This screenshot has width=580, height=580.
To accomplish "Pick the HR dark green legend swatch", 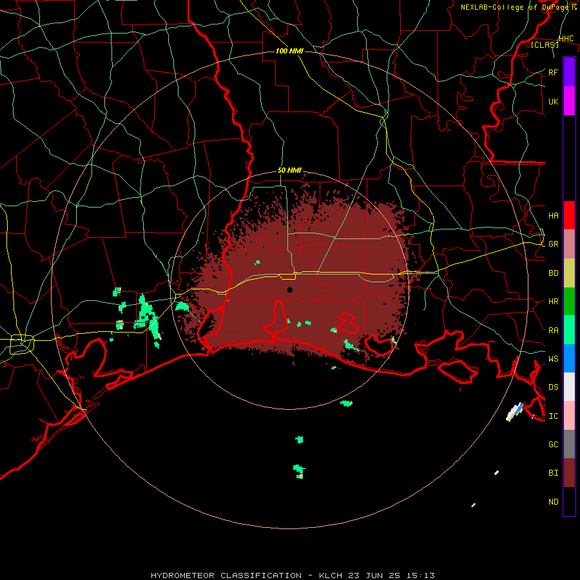I will (x=569, y=301).
